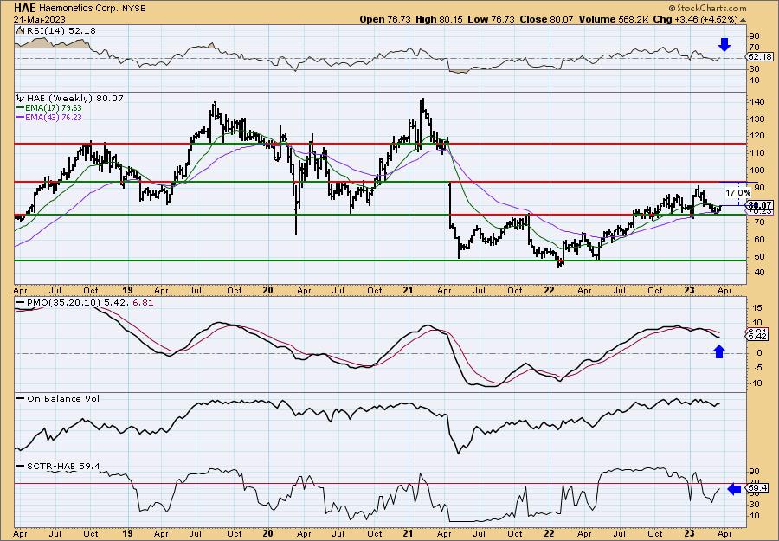Click the purple EMA(43) legend line

click(21, 118)
